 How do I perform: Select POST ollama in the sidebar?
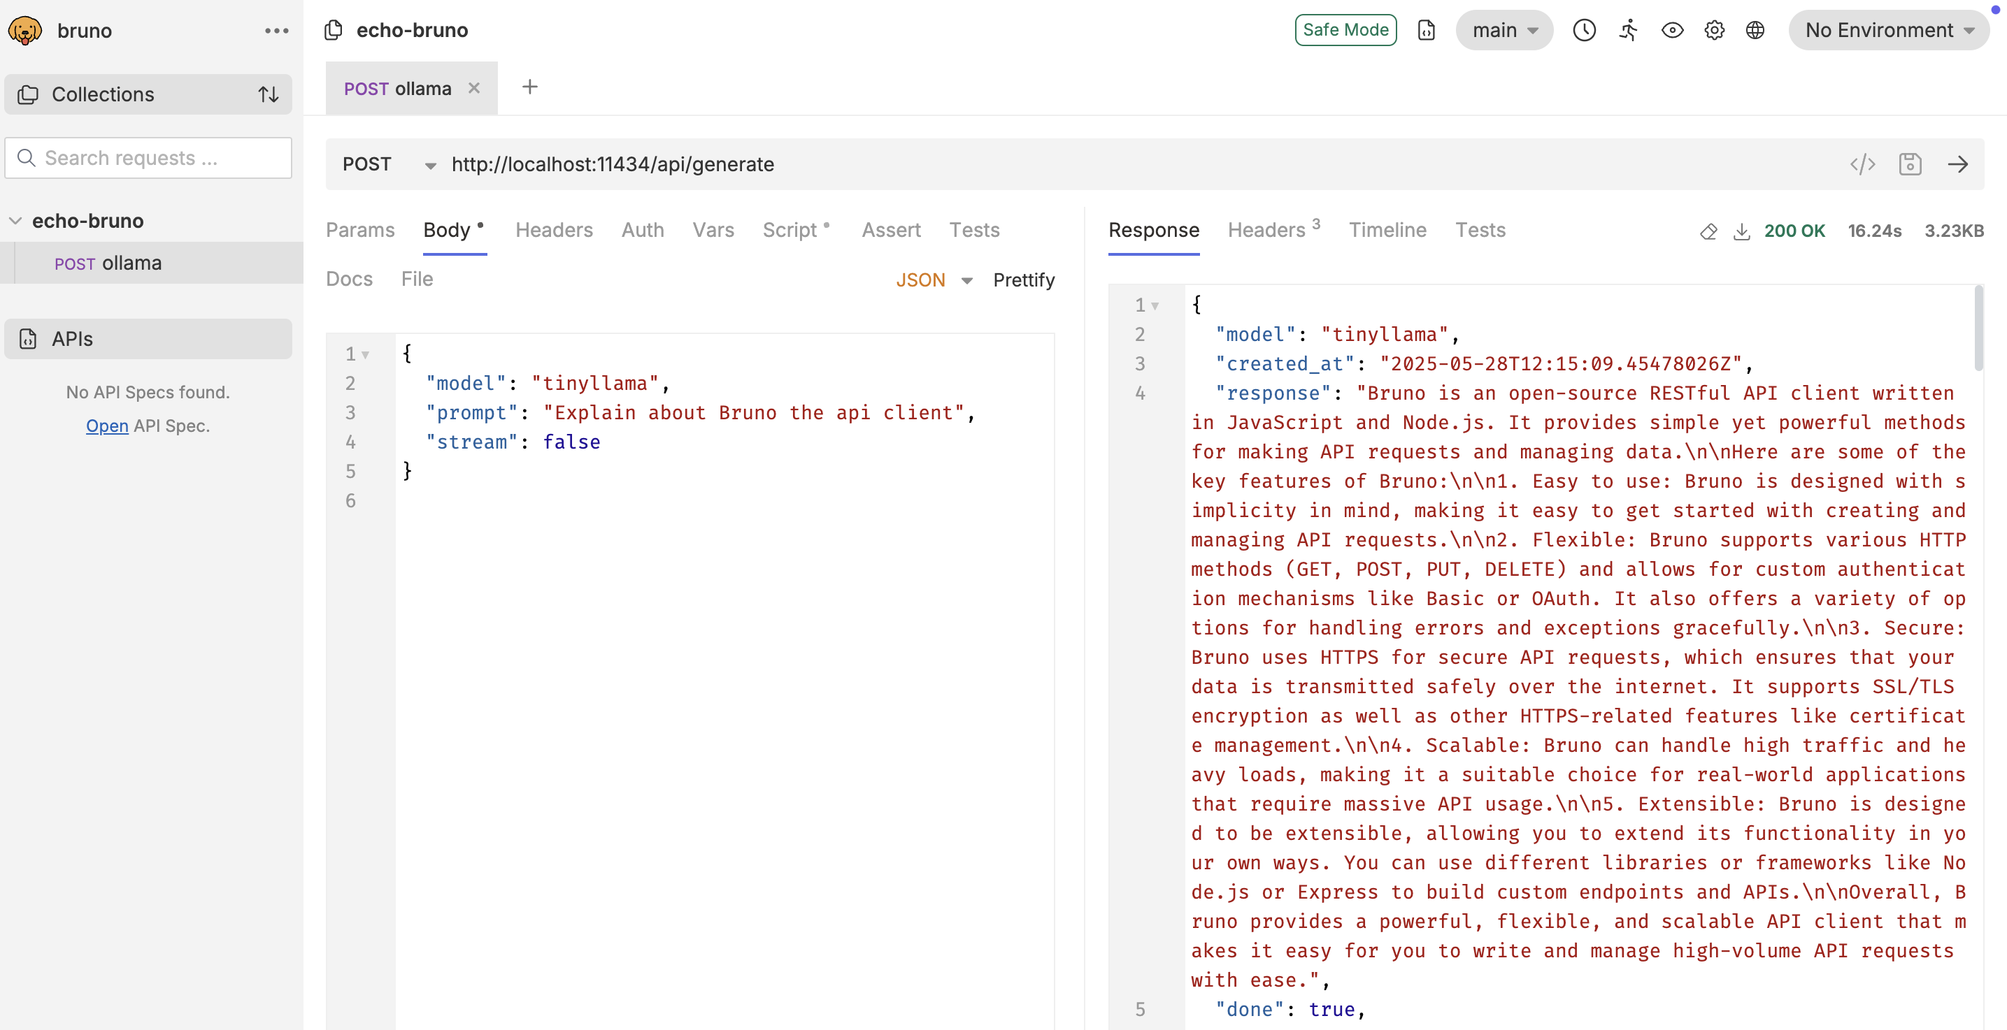point(152,263)
